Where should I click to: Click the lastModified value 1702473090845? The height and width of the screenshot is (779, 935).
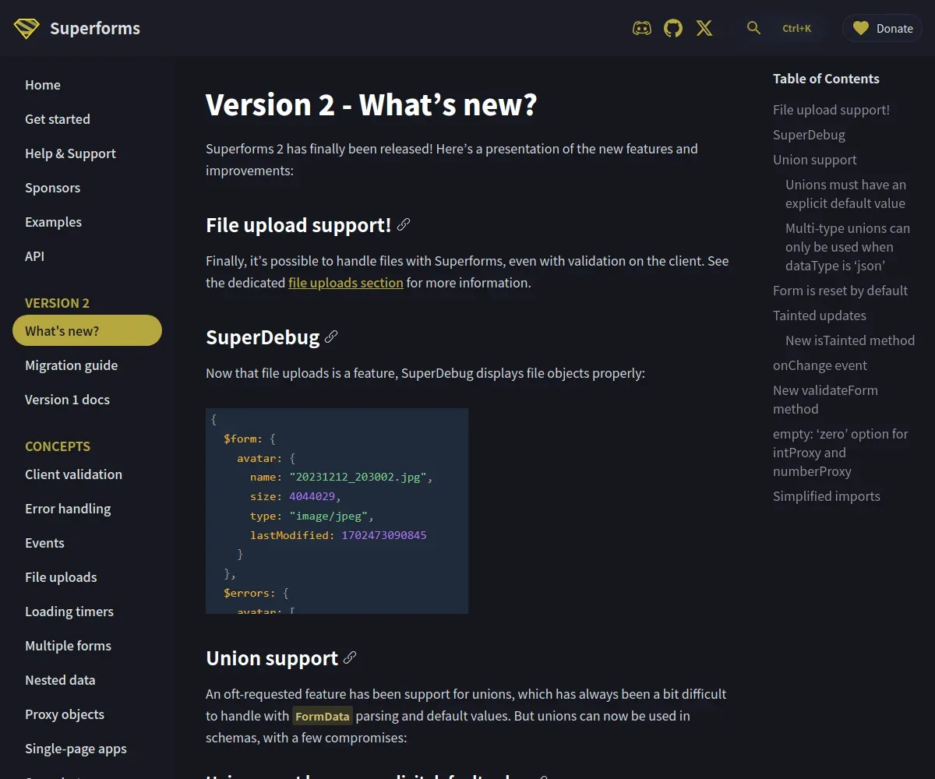click(384, 535)
